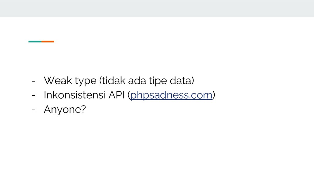This screenshot has height=176, width=314.
Task: Click the gray header band at top
Action: [x=157, y=8]
